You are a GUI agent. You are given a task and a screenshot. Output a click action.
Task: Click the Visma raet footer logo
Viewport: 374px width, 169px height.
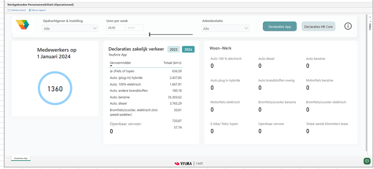pos(188,163)
